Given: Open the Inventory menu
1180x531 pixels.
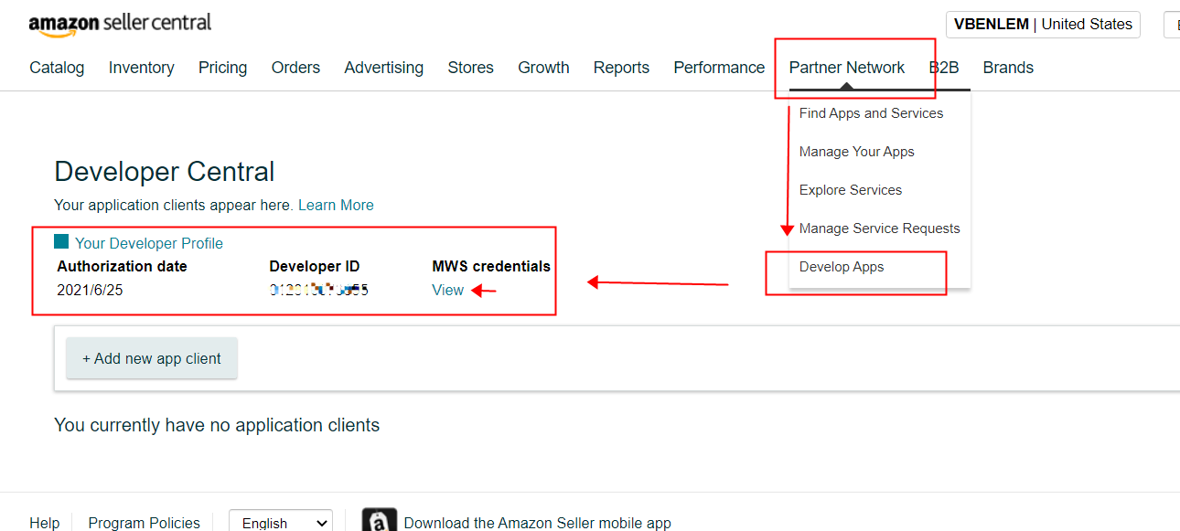Looking at the screenshot, I should pyautogui.click(x=142, y=68).
